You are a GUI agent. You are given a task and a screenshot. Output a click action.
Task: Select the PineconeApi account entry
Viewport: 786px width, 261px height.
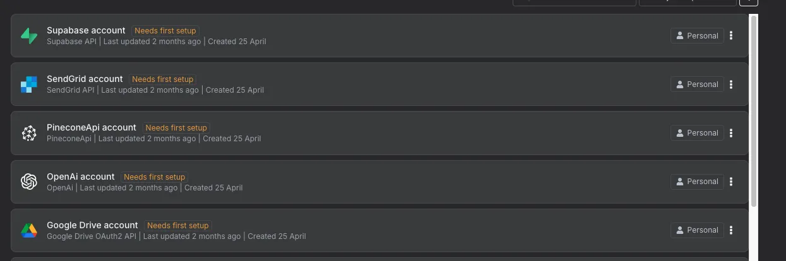pyautogui.click(x=379, y=133)
